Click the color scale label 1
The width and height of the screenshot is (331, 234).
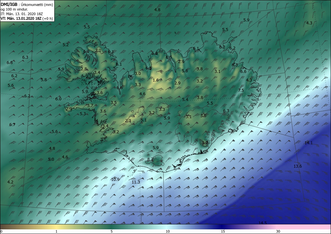(56, 231)
